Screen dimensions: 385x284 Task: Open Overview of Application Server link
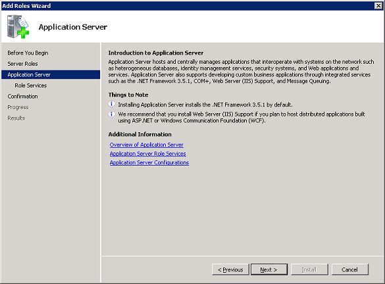point(146,145)
